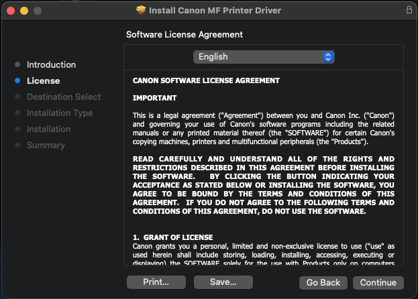This screenshot has width=418, height=299.
Task: Open the English language dropdown
Action: [x=264, y=57]
